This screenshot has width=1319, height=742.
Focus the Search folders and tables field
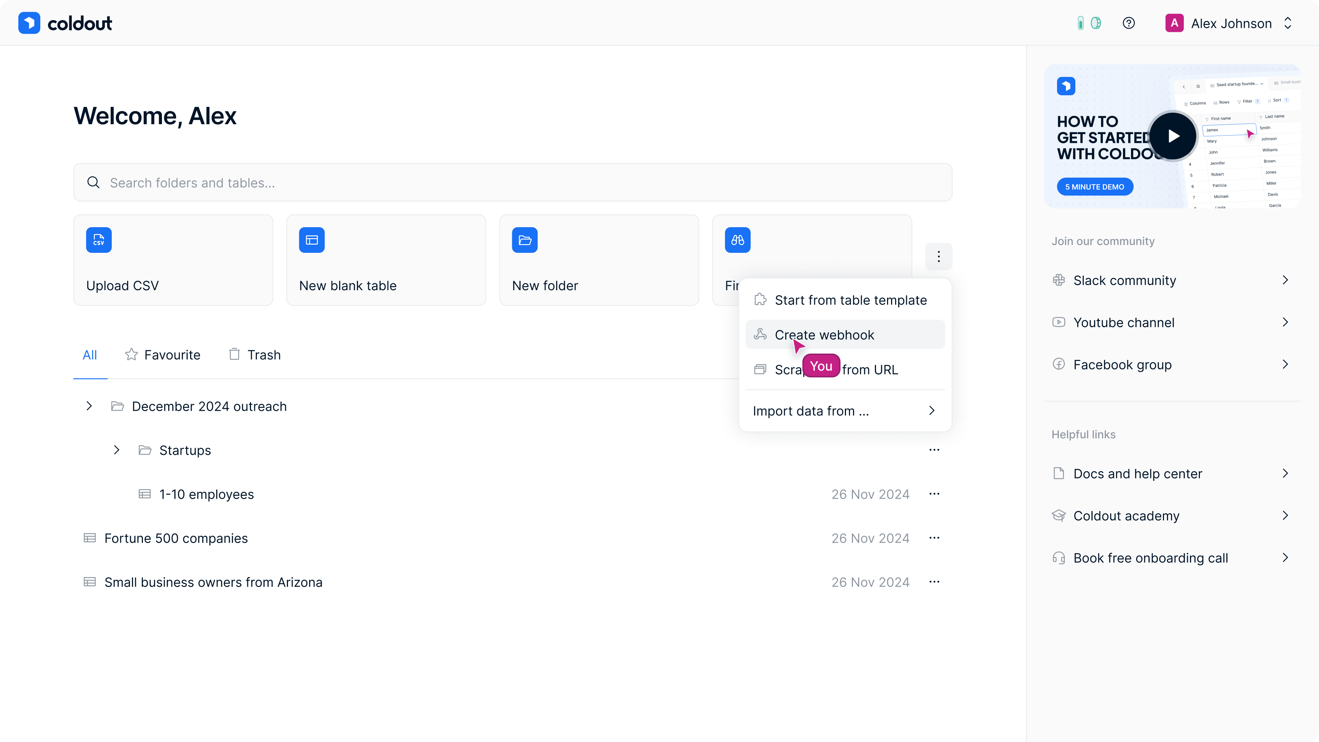513,183
